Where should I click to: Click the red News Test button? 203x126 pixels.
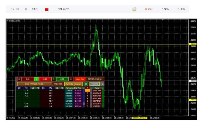(x=80, y=79)
